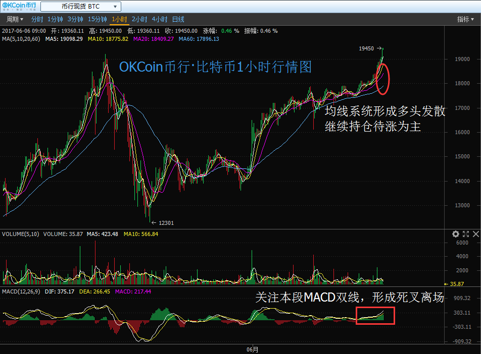Click the MACD(12,26,9) indicator label
Viewport: 481px width, 354px height.
pos(21,291)
